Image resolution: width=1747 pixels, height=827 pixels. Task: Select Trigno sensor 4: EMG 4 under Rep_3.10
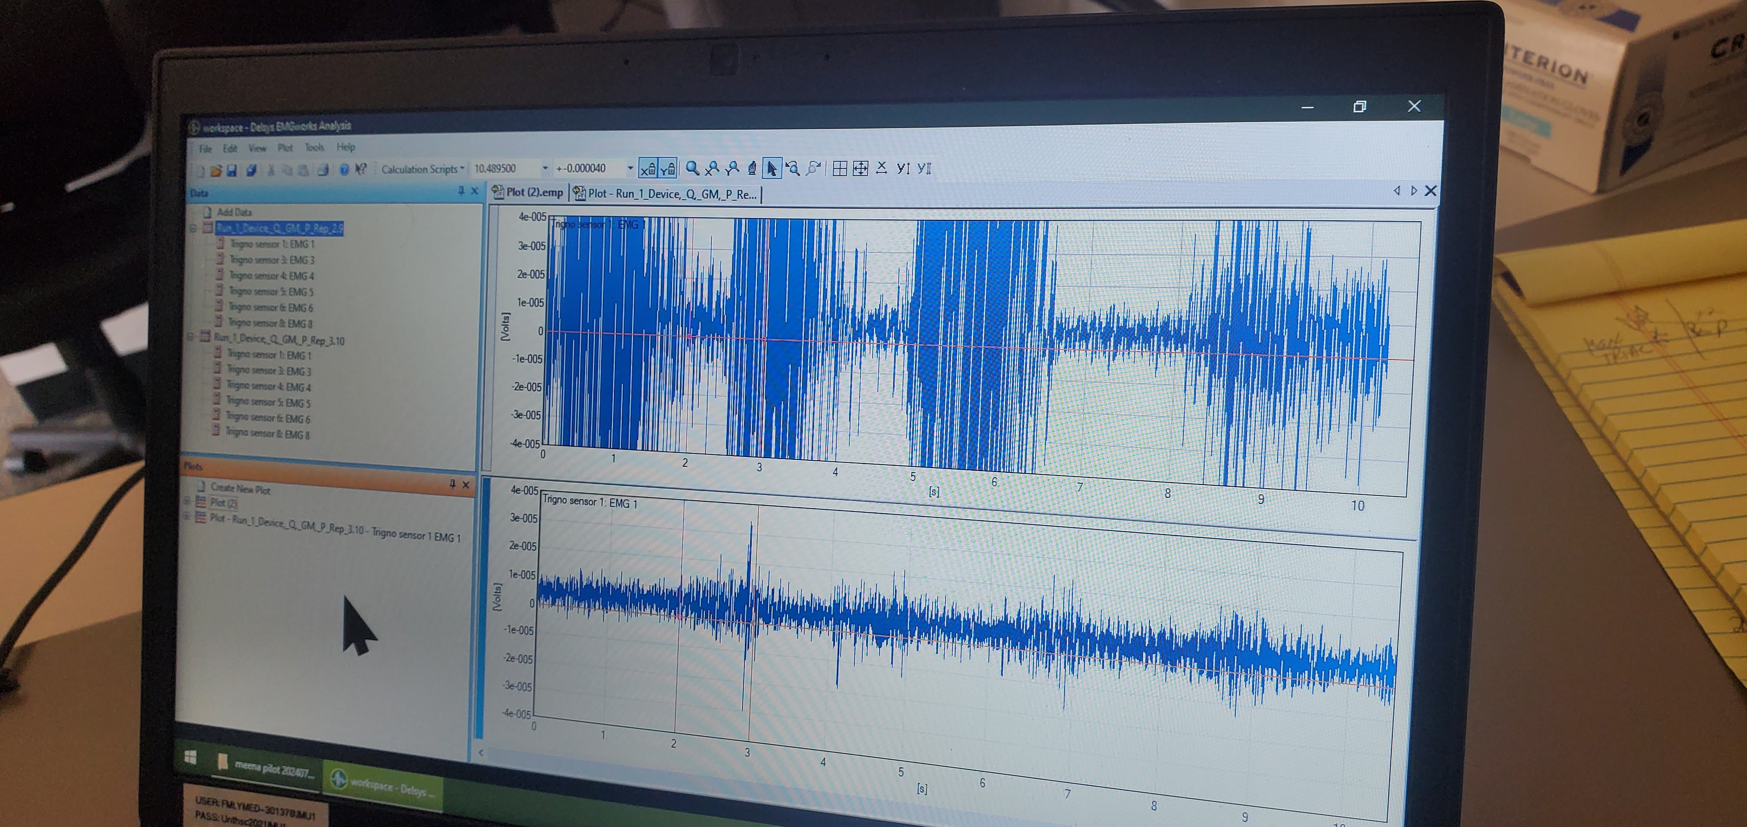coord(269,386)
